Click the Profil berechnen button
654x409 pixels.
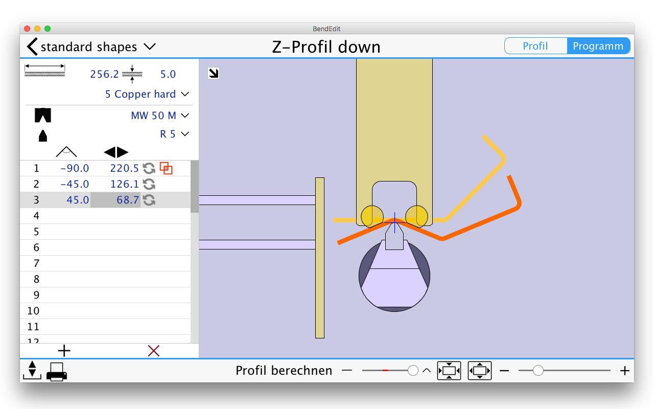[284, 371]
